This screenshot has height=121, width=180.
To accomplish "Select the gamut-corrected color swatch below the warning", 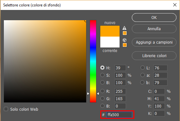I will [x=125, y=33].
